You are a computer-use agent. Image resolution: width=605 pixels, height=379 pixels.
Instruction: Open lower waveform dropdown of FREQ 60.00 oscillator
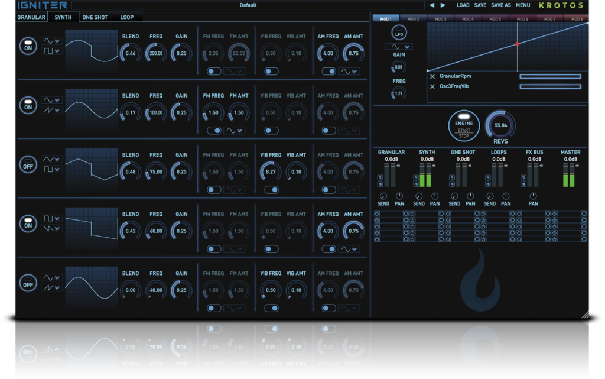click(52, 228)
